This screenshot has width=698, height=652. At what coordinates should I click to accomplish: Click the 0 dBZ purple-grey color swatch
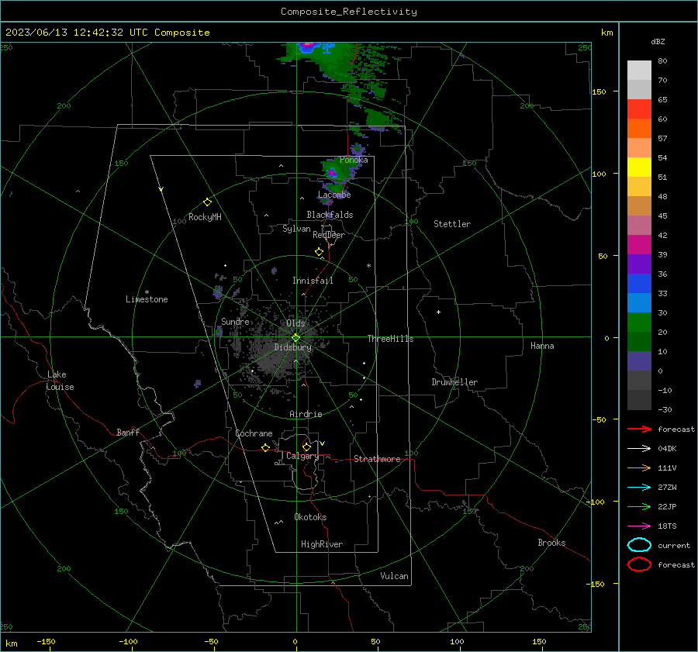coord(639,361)
